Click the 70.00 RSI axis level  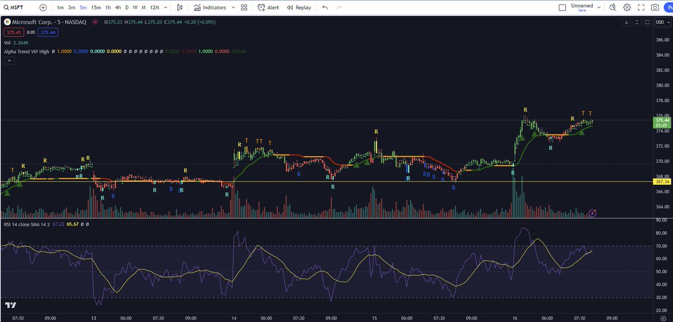pyautogui.click(x=662, y=246)
